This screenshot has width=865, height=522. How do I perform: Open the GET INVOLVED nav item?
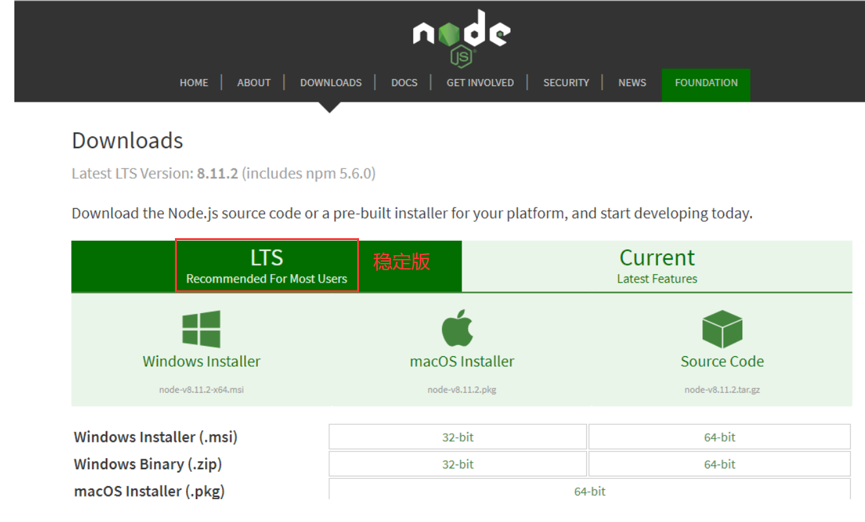click(x=480, y=83)
